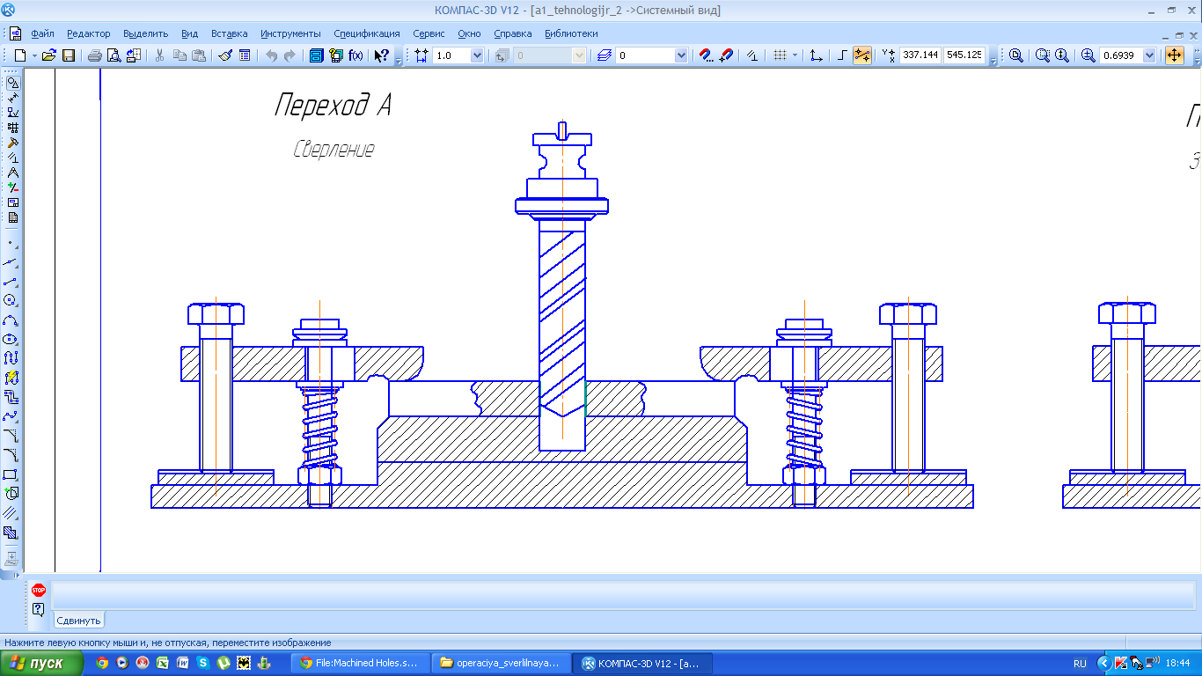This screenshot has height=676, width=1202.
Task: Open the print preview tool
Action: point(114,55)
